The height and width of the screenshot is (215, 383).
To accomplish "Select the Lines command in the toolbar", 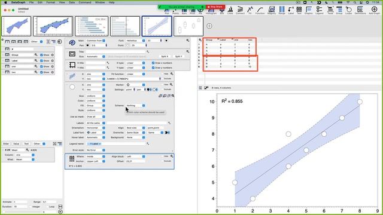I will (x=230, y=10).
